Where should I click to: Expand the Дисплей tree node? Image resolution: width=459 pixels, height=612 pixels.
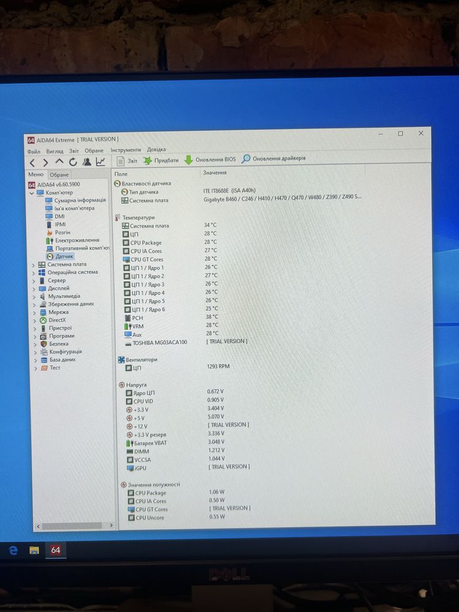tap(34, 289)
